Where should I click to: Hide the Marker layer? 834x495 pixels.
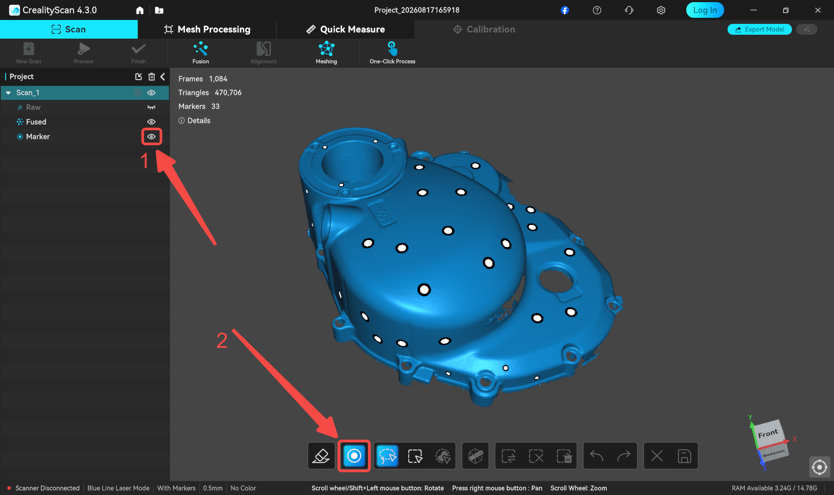coord(151,137)
